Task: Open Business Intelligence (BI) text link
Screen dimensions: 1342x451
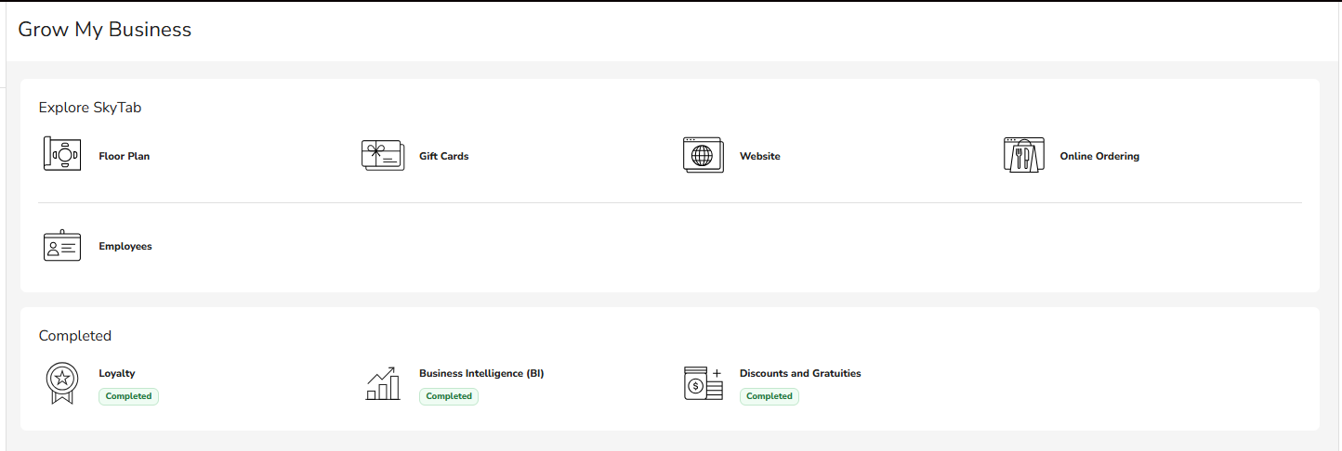Action: pyautogui.click(x=481, y=373)
